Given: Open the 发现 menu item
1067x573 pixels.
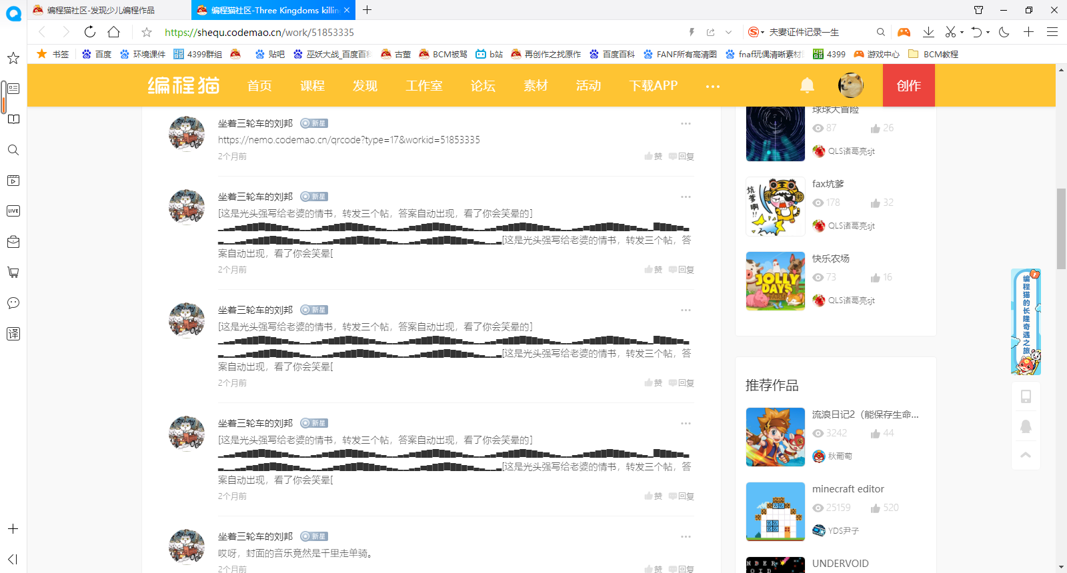Looking at the screenshot, I should click(x=365, y=85).
